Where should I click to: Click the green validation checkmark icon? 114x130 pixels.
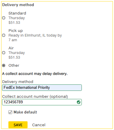click(x=79, y=102)
